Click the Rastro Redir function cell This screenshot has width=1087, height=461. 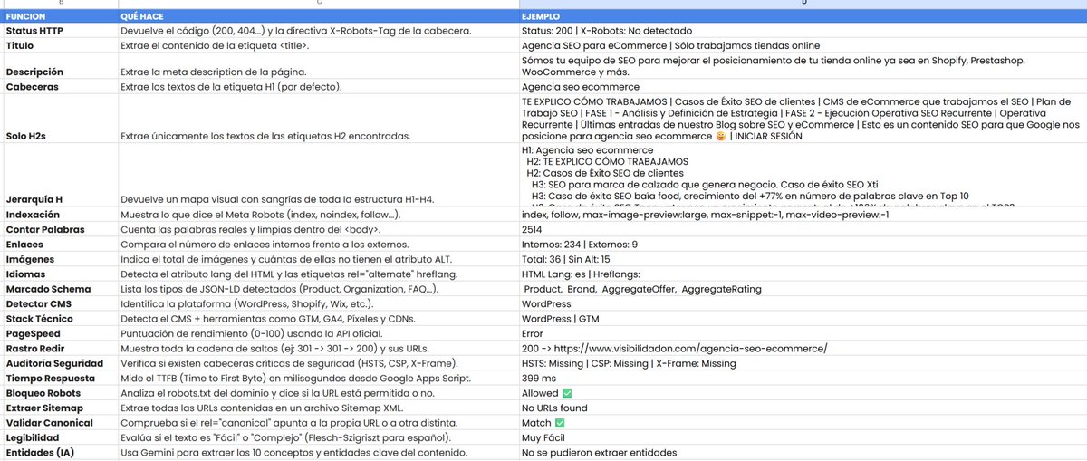pyautogui.click(x=60, y=348)
